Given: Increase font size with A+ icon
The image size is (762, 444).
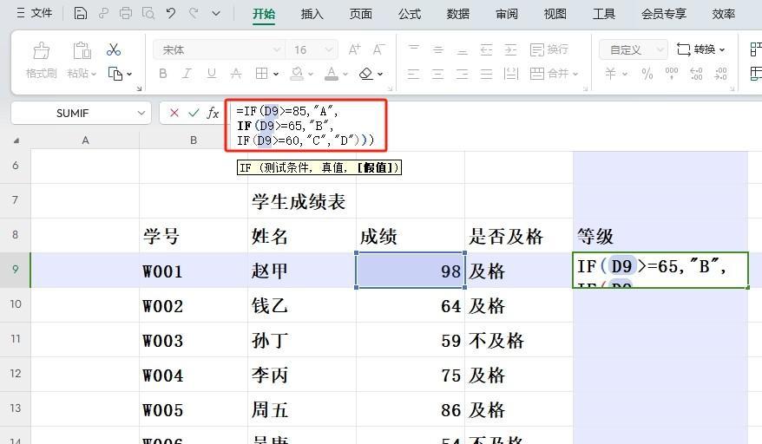Looking at the screenshot, I should (355, 49).
